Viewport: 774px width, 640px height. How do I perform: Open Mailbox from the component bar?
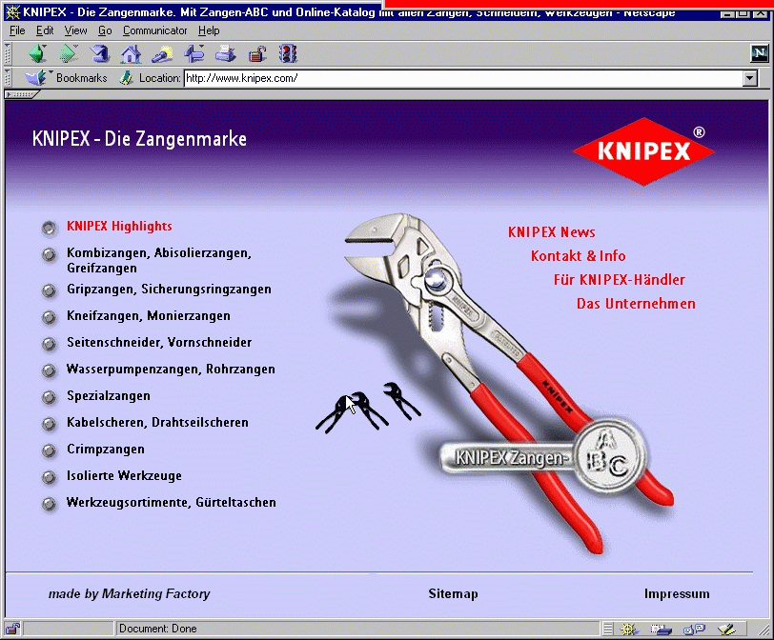tap(661, 629)
